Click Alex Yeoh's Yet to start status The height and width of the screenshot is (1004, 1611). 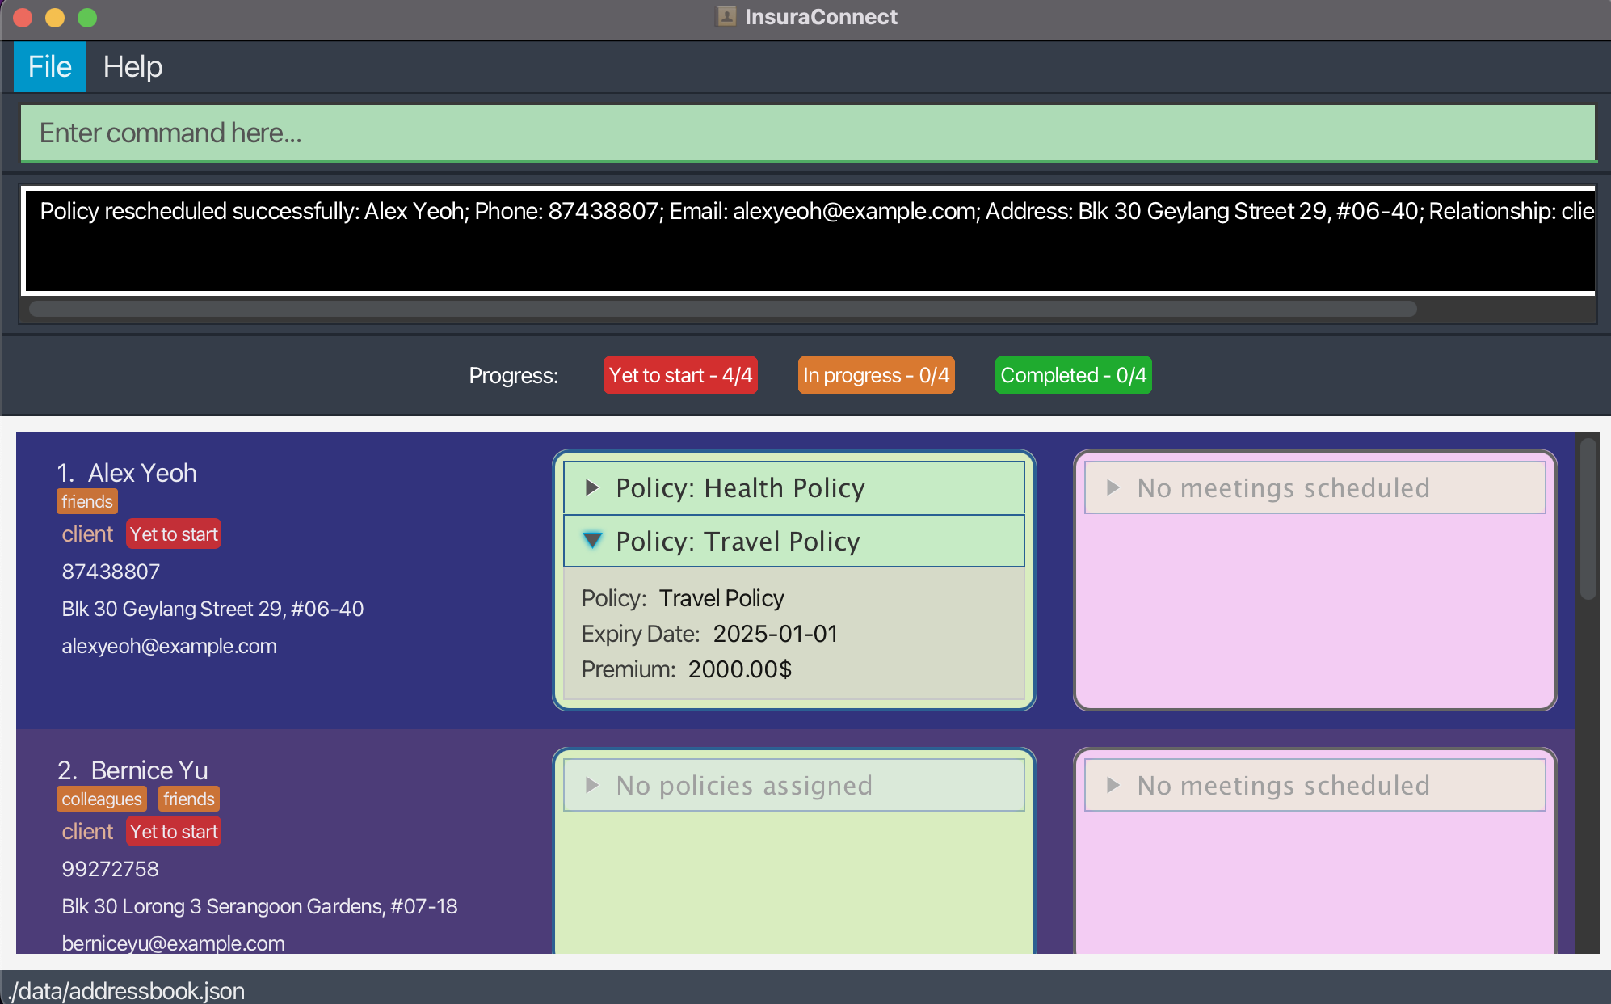[x=174, y=534]
